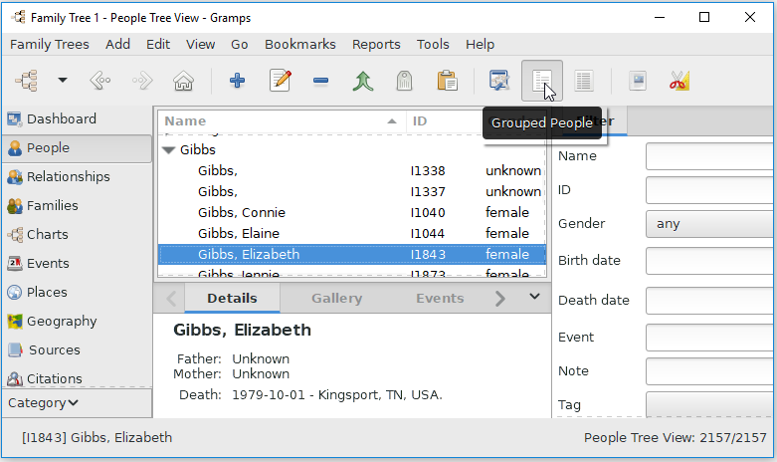Open the Edit menu
This screenshot has height=462, width=777.
(x=158, y=44)
